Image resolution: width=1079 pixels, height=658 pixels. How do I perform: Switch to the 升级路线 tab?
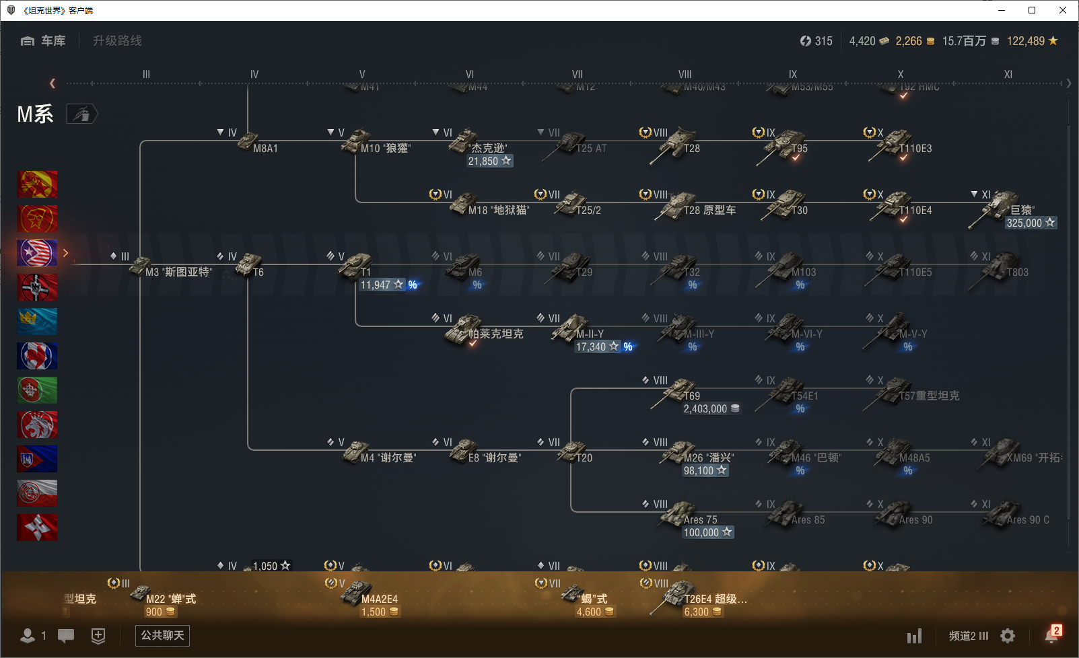point(118,41)
